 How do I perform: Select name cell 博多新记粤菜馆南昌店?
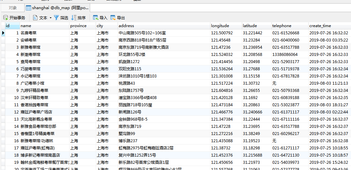(x=45, y=155)
